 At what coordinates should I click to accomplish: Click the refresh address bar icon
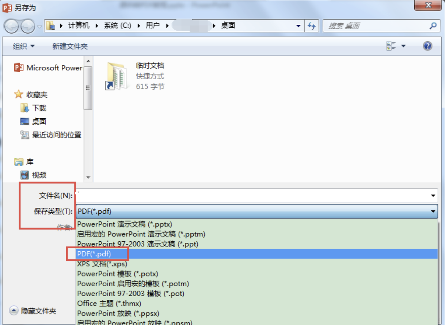(312, 26)
